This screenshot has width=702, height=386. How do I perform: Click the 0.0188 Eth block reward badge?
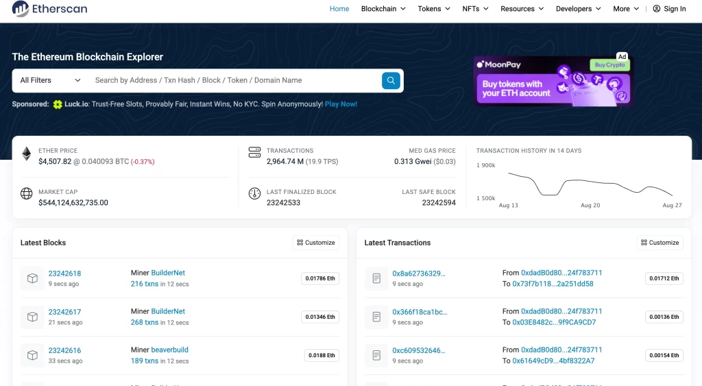(322, 356)
